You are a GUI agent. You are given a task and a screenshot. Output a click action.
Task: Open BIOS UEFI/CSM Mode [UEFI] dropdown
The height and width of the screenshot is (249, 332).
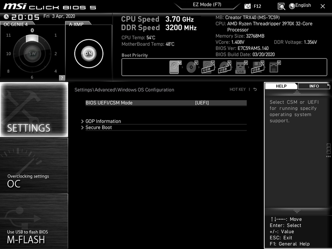coord(166,103)
